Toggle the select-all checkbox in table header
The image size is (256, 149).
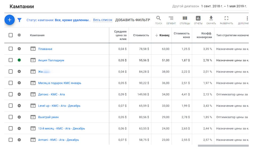(x=11, y=35)
